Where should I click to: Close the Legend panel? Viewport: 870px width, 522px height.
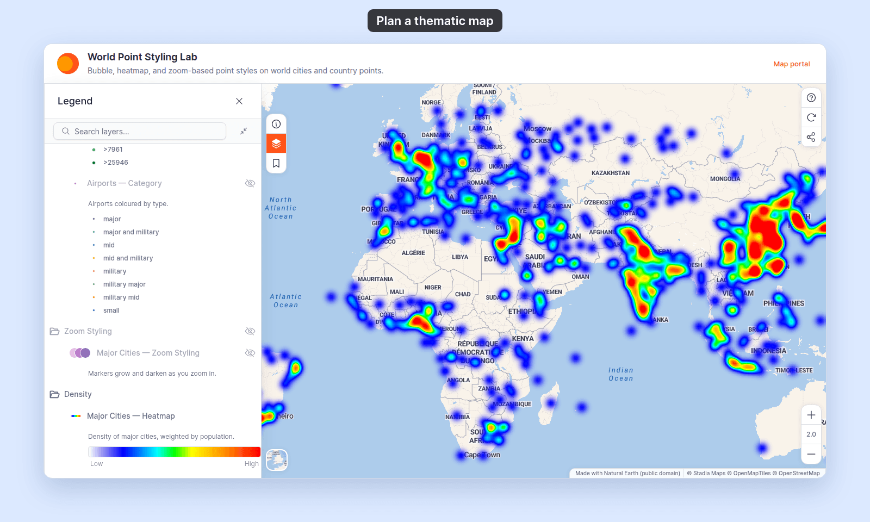(x=239, y=101)
